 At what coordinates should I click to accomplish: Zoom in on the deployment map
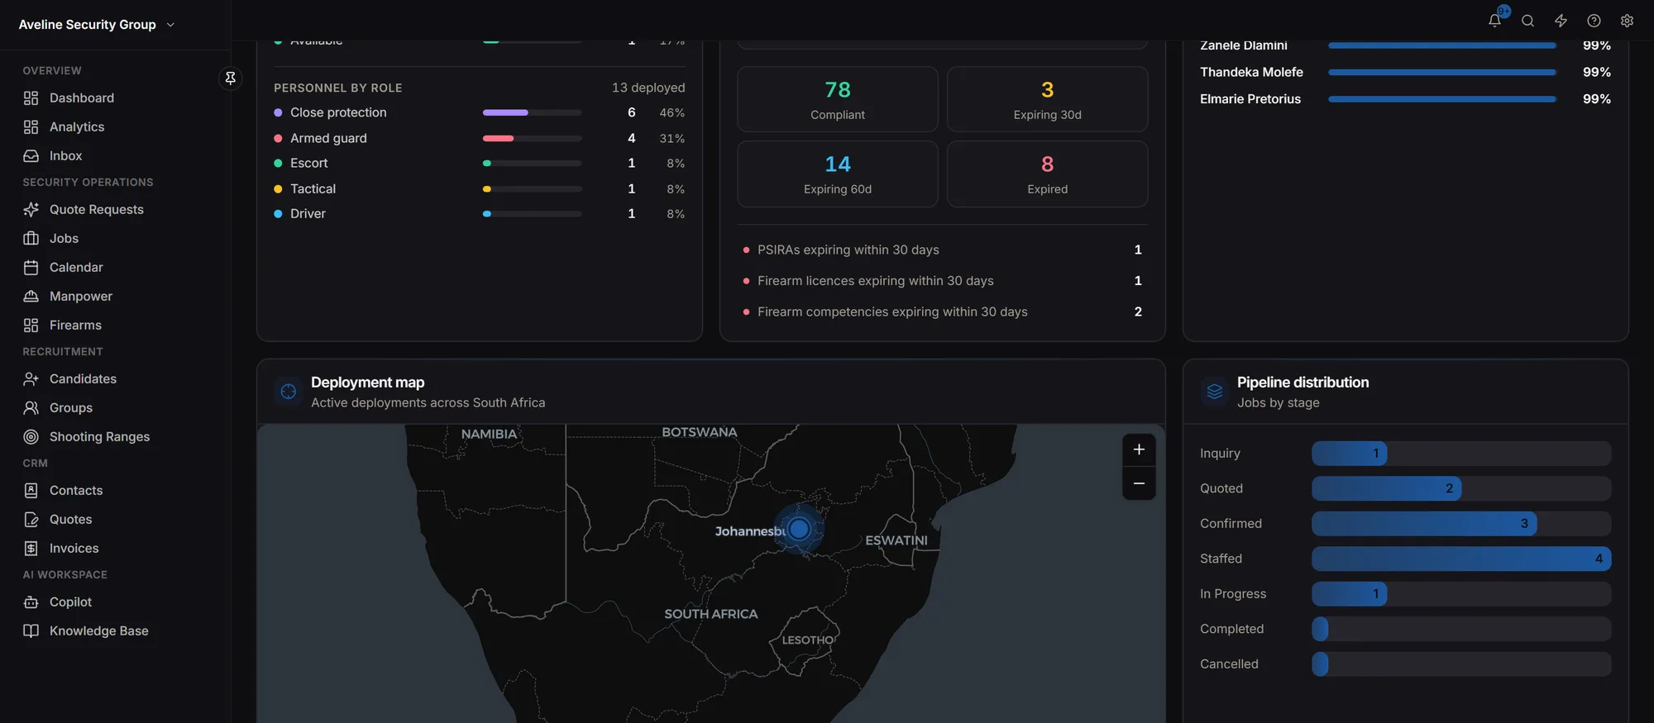tap(1139, 449)
